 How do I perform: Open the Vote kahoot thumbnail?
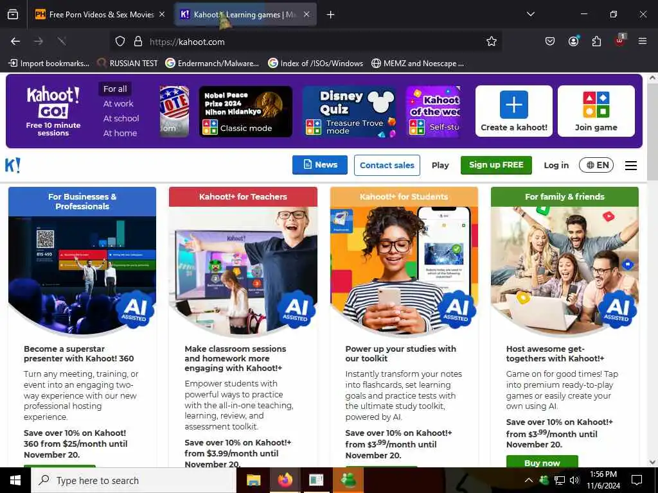(x=174, y=111)
